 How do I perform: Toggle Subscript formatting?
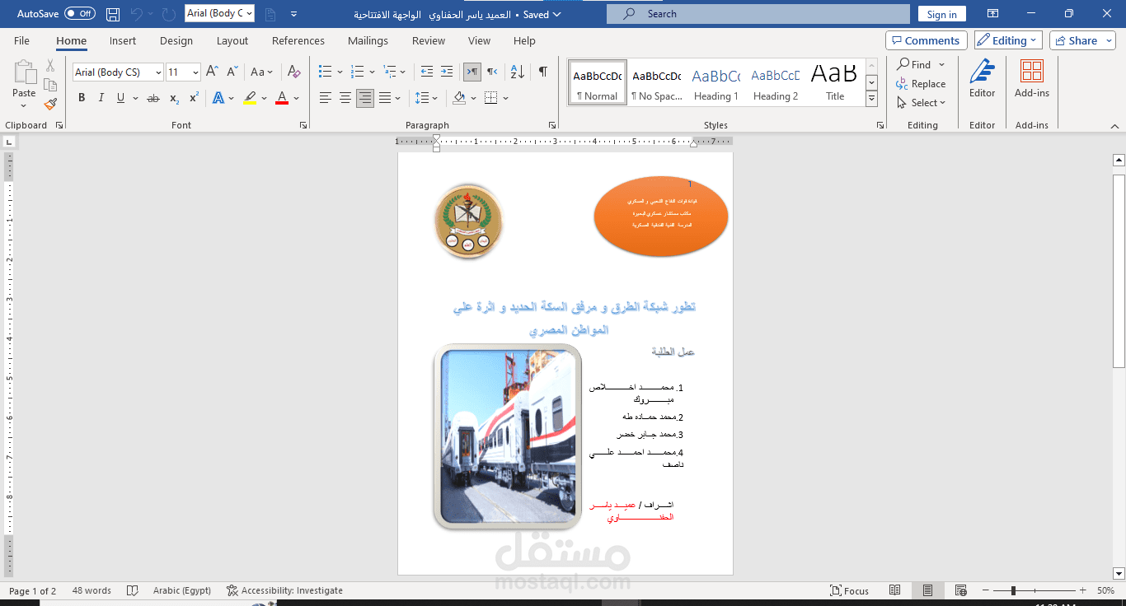(x=174, y=98)
